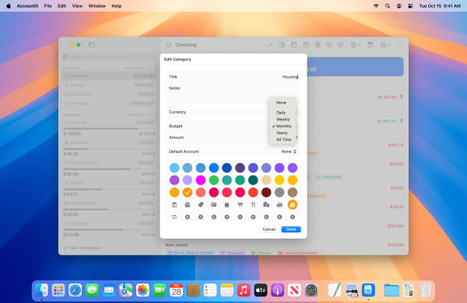Image resolution: width=467 pixels, height=303 pixels.
Task: Select the briefcase category icon
Action: tap(188, 204)
